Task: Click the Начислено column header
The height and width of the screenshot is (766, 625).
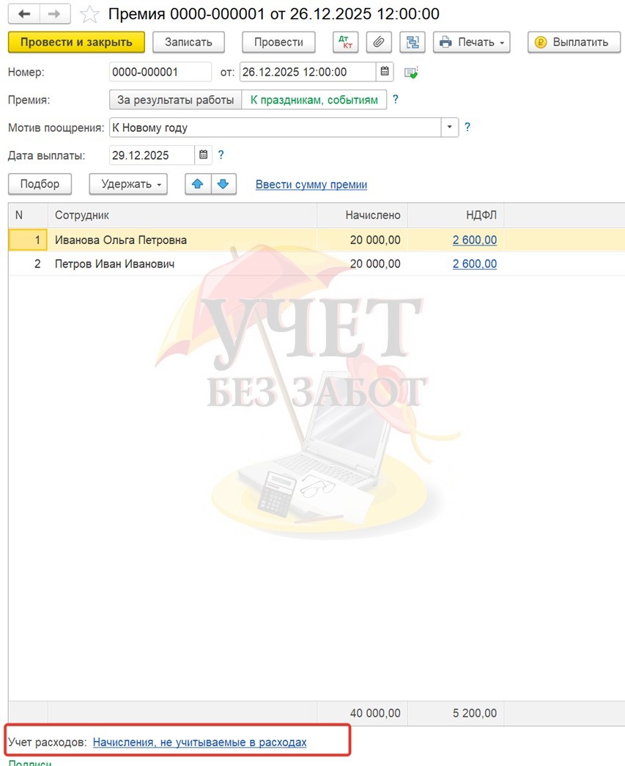Action: [362, 216]
